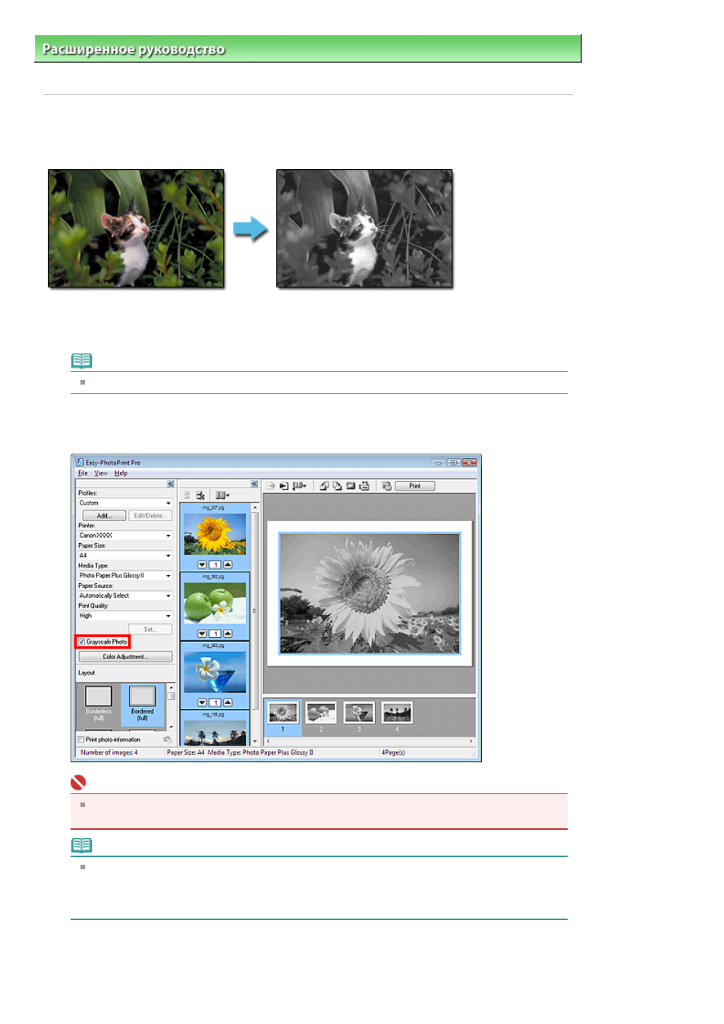Click the grayscale cat sample photo
The width and height of the screenshot is (724, 1024).
364,228
